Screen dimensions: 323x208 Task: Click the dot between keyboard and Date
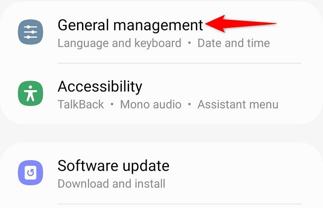[x=189, y=43]
